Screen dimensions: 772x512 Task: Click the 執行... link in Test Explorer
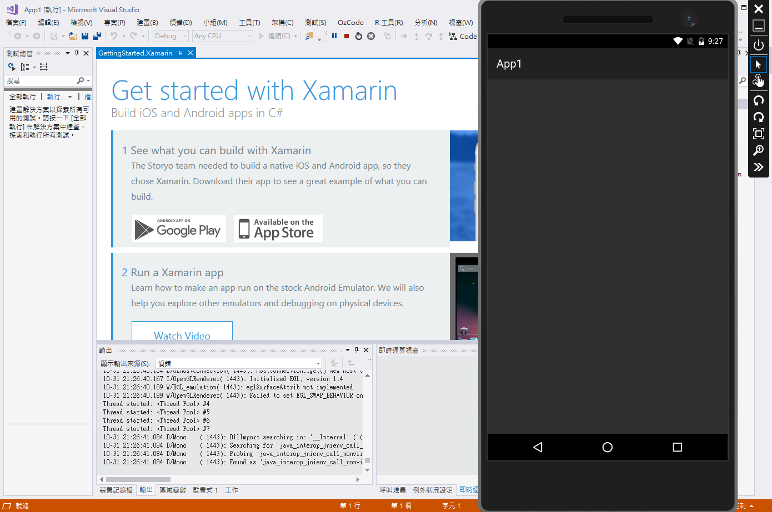[x=56, y=97]
